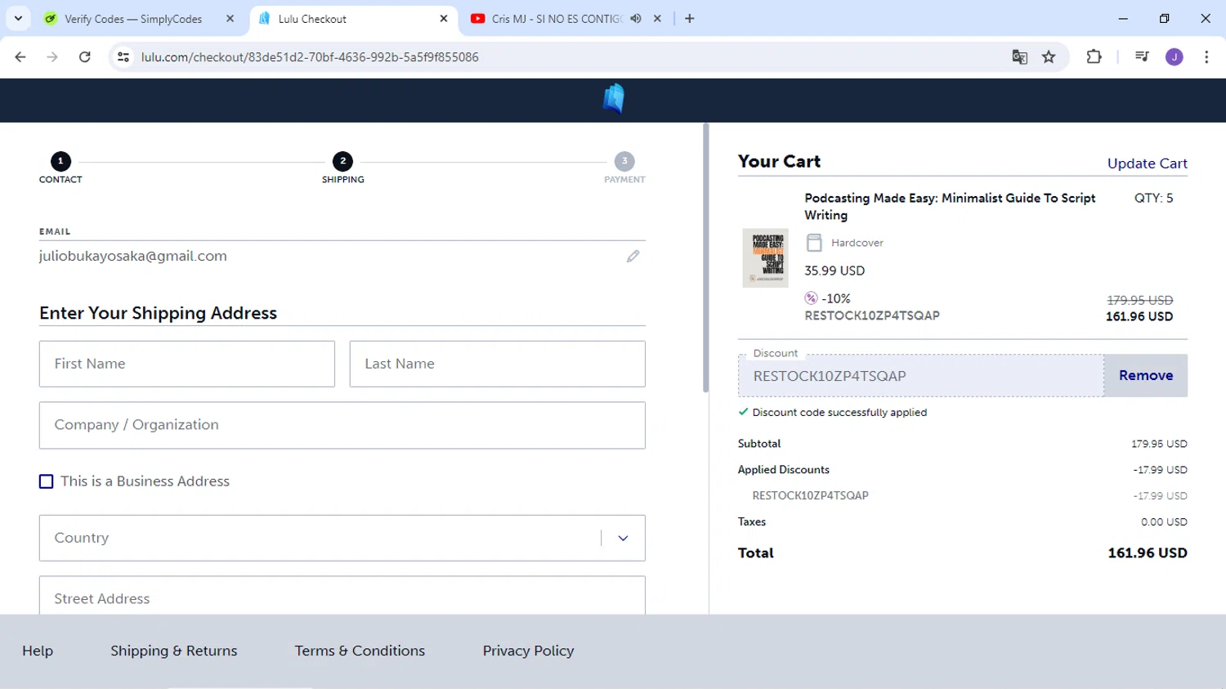The image size is (1226, 689).
Task: Click the Company / Organization field
Action: click(x=342, y=425)
